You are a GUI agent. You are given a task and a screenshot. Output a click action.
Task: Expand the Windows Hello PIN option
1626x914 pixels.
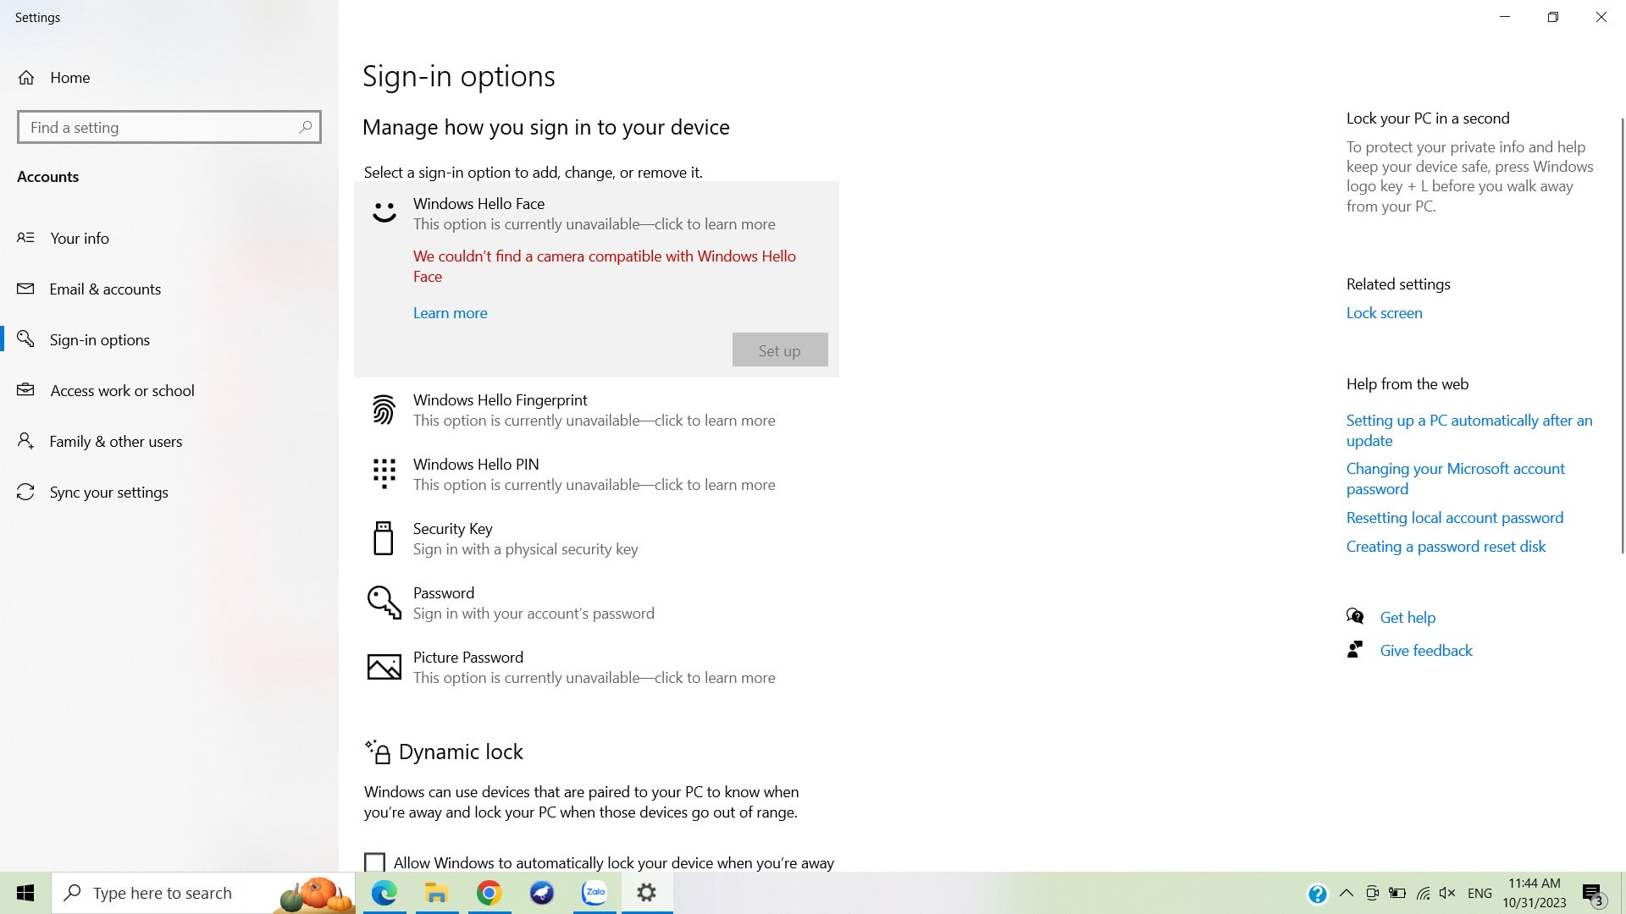coord(596,474)
